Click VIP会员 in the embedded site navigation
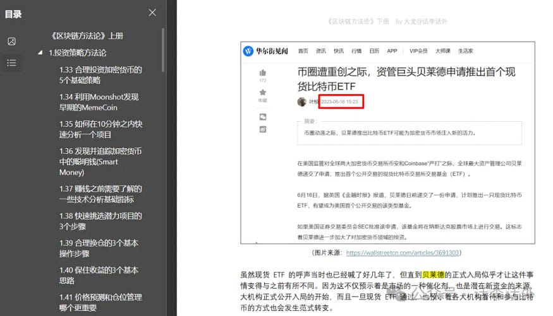 tap(418, 51)
